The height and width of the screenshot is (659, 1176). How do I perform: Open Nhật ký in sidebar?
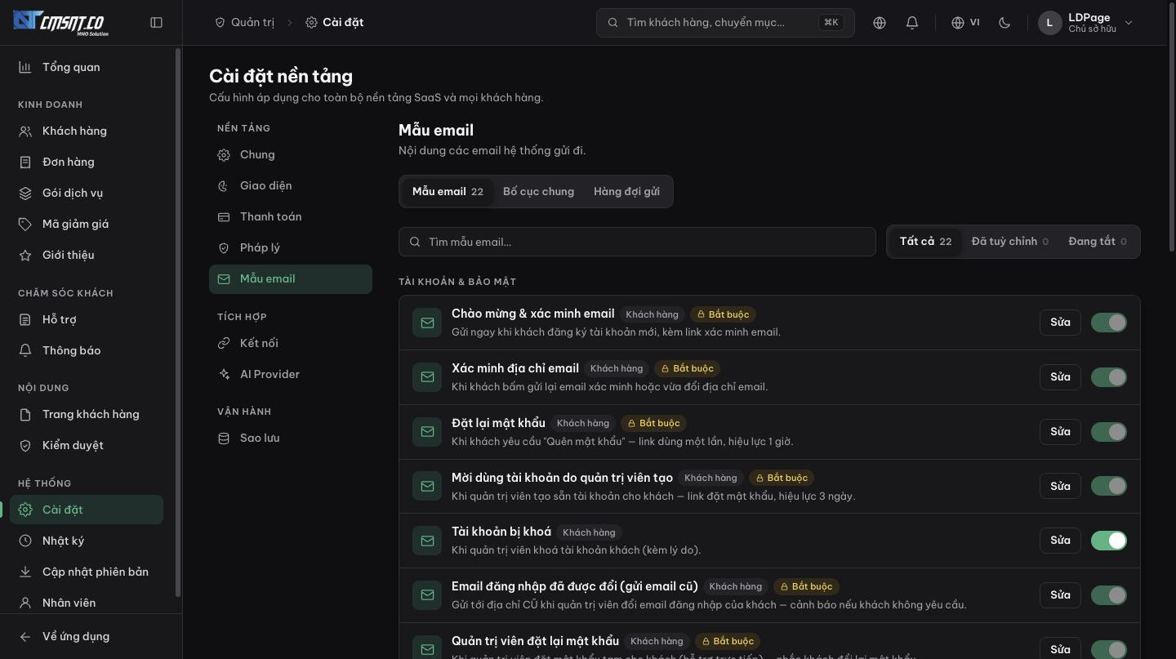87,541
